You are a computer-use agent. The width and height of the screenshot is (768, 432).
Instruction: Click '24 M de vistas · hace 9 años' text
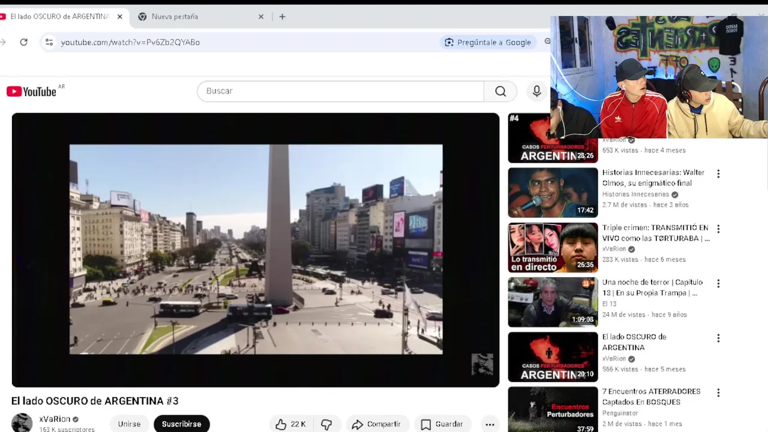644,314
